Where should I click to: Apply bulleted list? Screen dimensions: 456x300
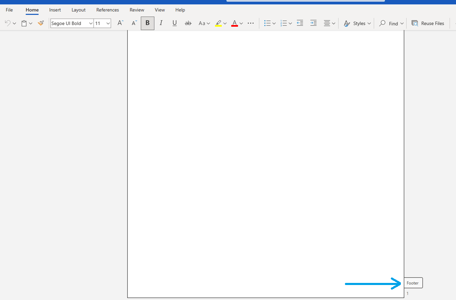(267, 23)
